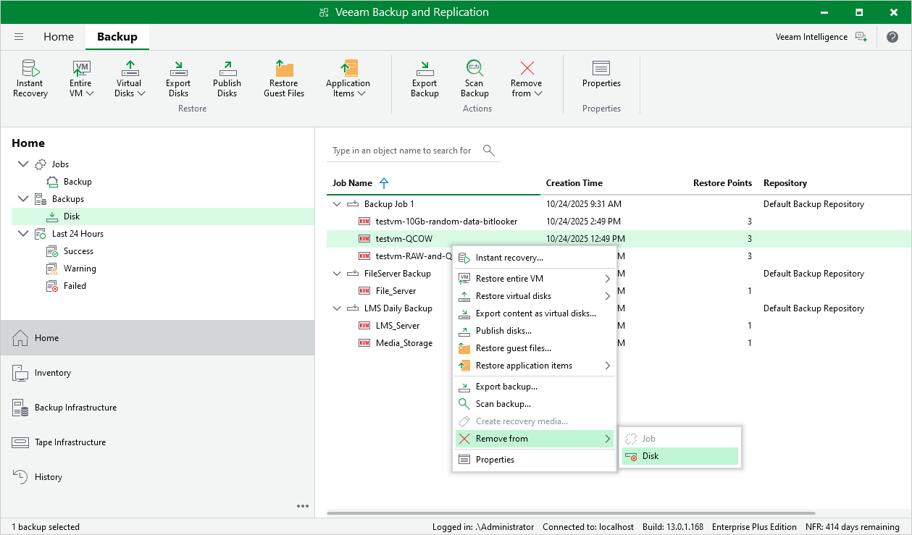Screen dimensions: 912x535
Task: Focus the object name search field
Action: (402, 151)
